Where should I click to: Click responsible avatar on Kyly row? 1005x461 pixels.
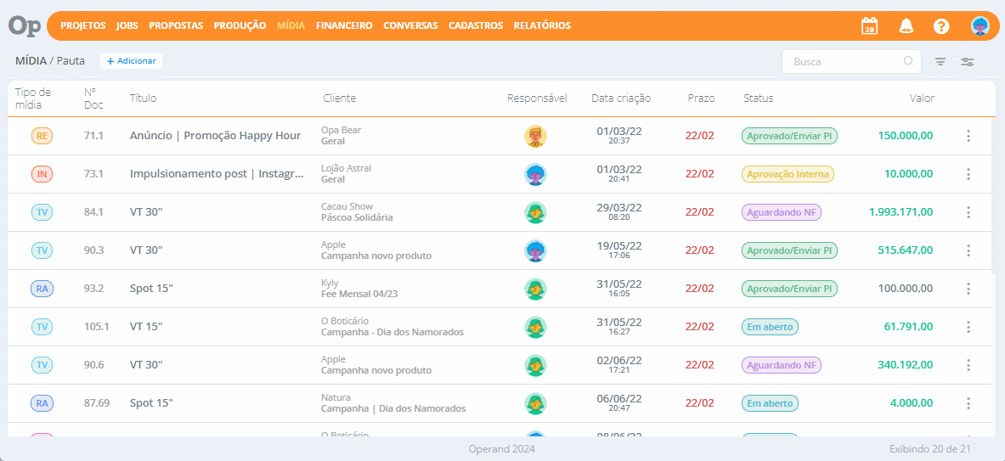point(535,289)
